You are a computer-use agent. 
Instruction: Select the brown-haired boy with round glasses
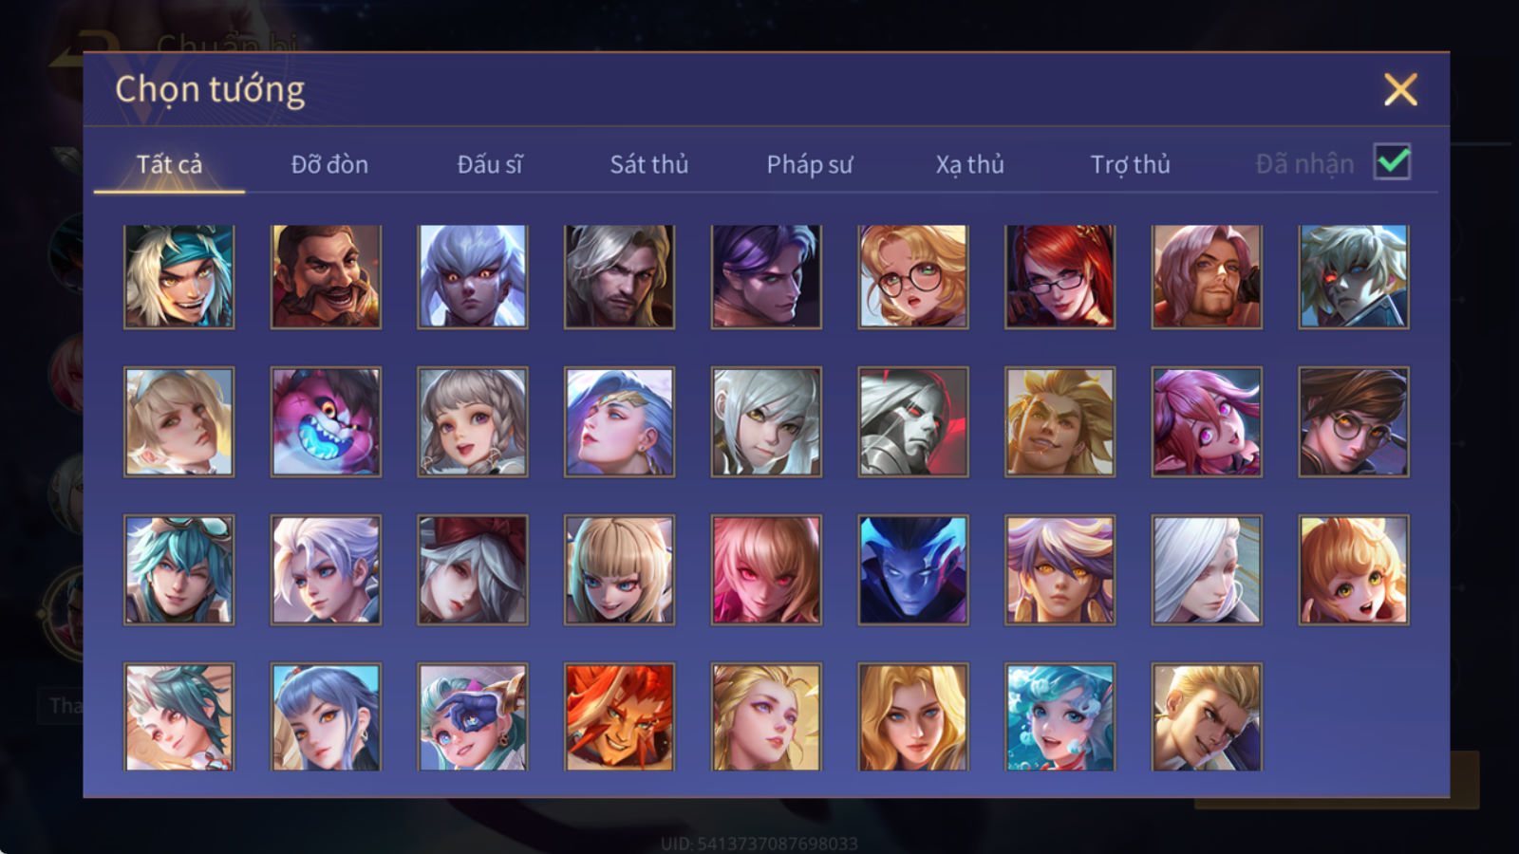[1353, 422]
